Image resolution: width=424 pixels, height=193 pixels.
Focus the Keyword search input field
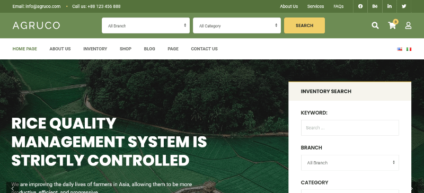tap(350, 128)
